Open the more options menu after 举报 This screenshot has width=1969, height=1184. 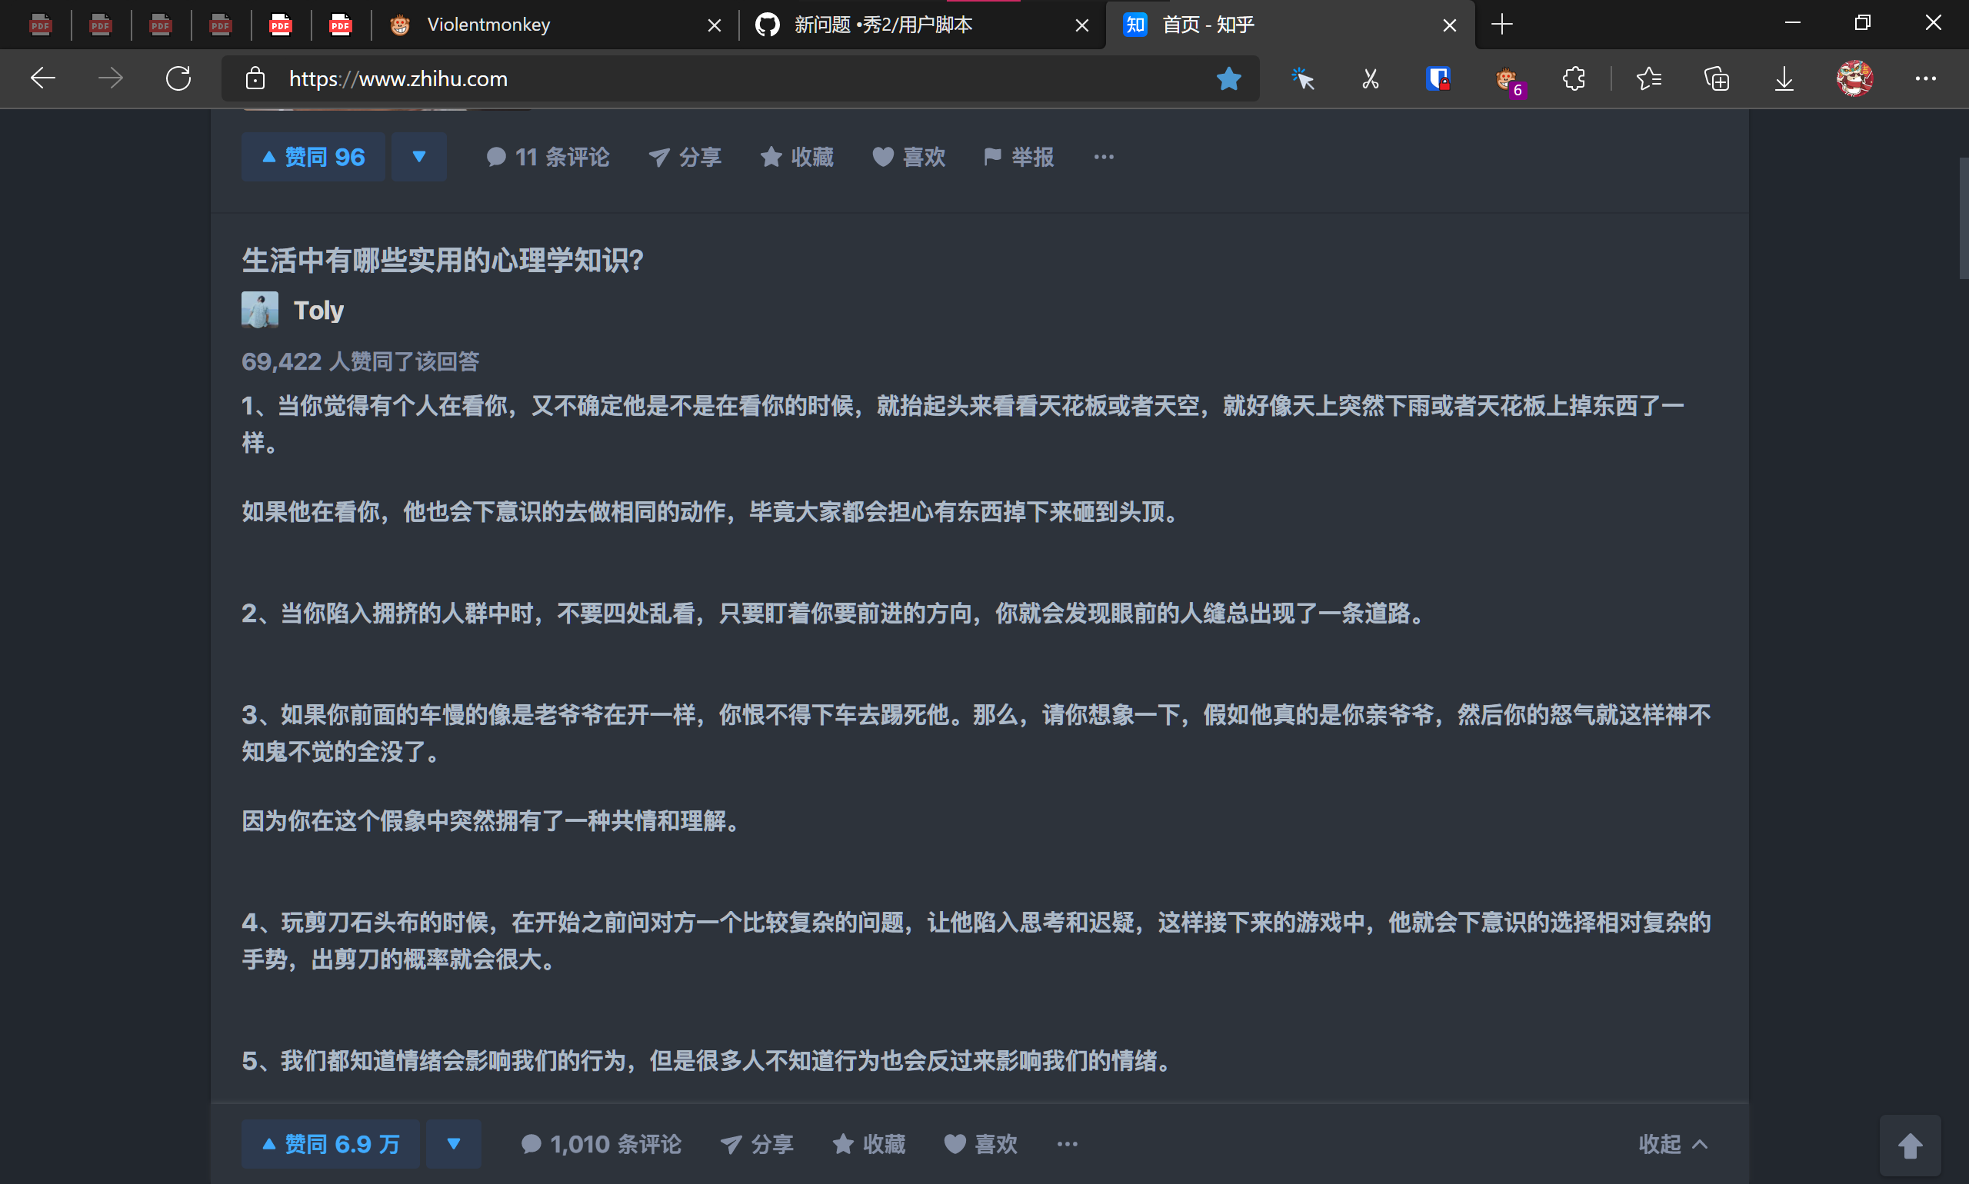tap(1103, 156)
